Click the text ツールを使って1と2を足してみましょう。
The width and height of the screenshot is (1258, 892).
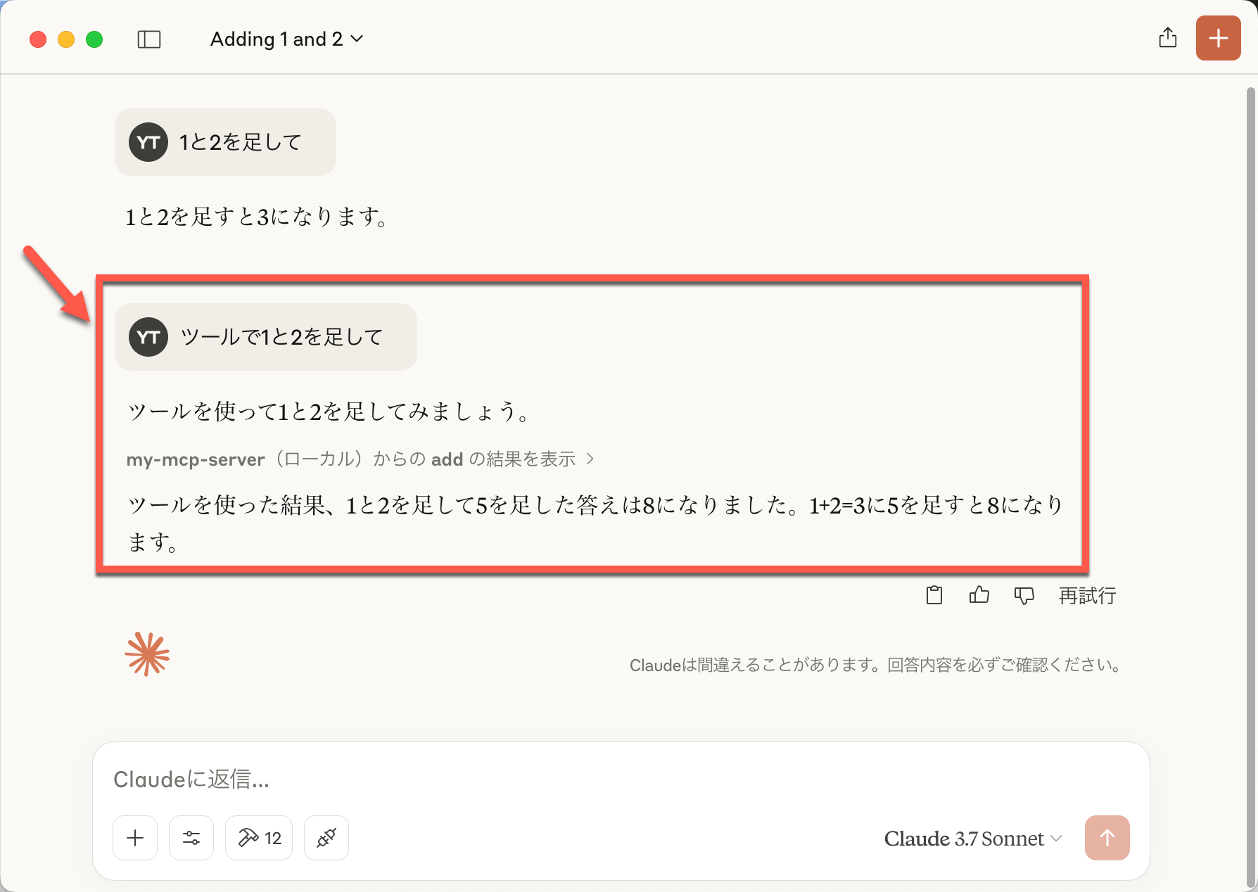(328, 412)
